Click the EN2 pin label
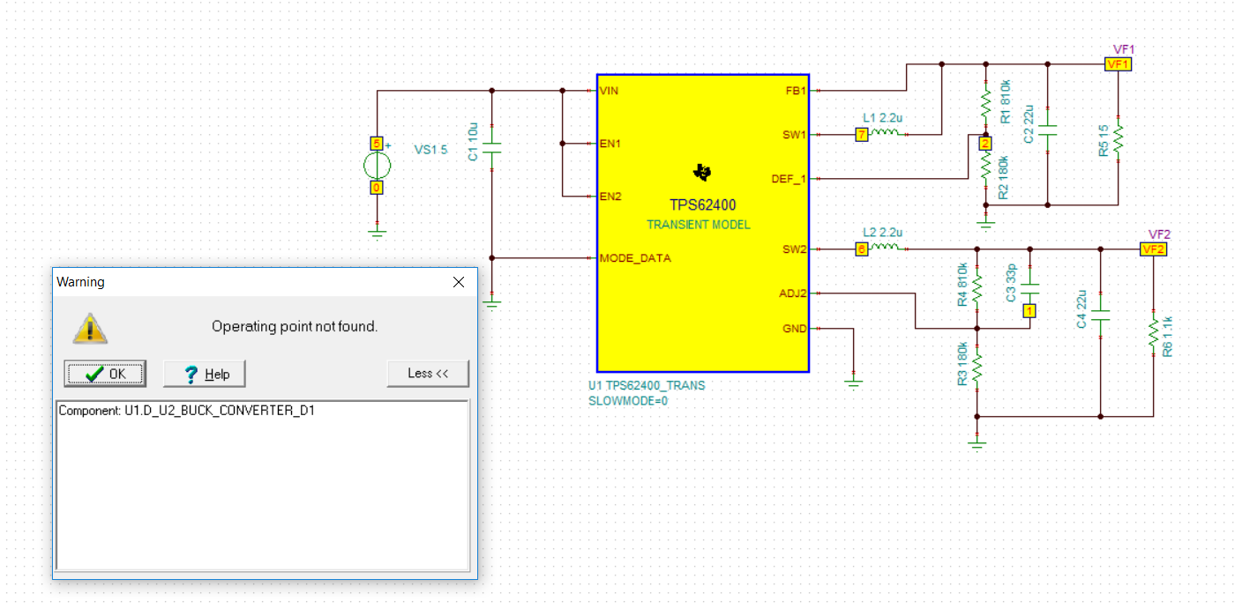 tap(610, 197)
